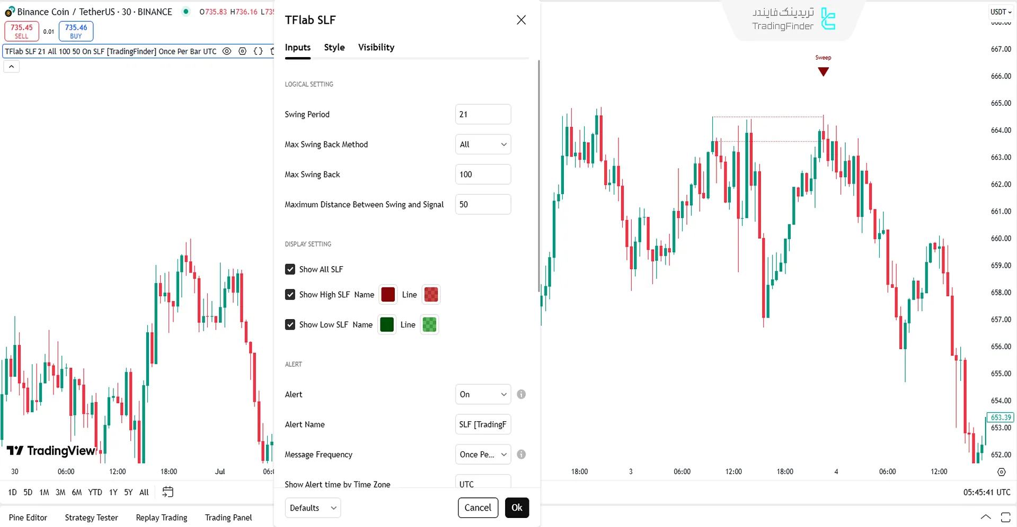This screenshot has height=527, width=1017.
Task: Open the date range calendar icon
Action: coord(167,492)
